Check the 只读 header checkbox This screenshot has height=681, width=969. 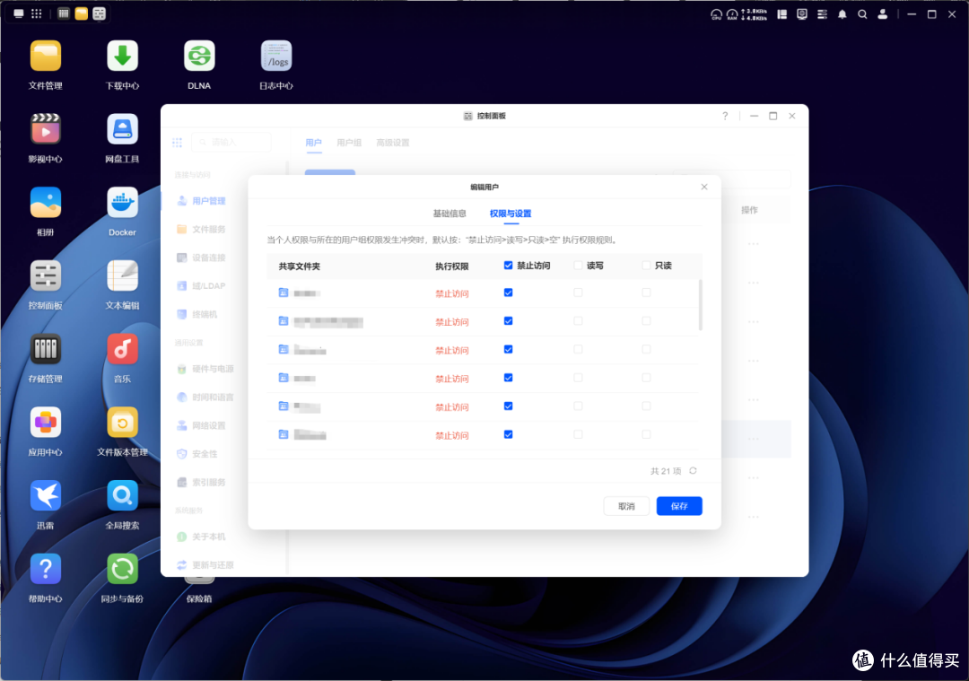click(646, 265)
